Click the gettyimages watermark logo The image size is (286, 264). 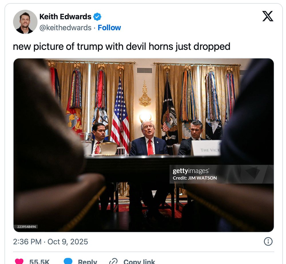coord(191,171)
